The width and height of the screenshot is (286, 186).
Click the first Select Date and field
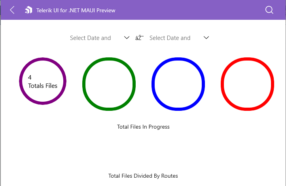pos(91,38)
